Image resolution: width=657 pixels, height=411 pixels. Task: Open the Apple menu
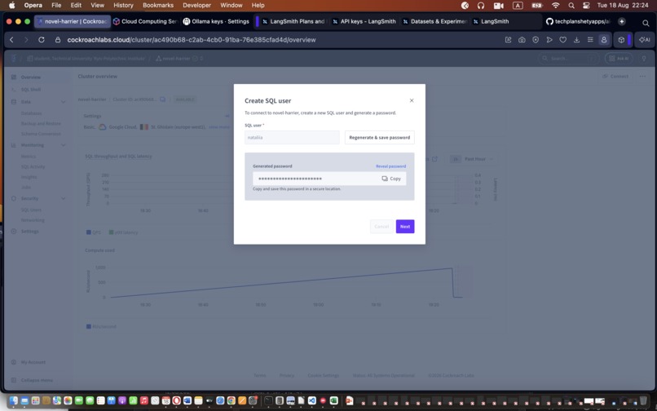[11, 6]
